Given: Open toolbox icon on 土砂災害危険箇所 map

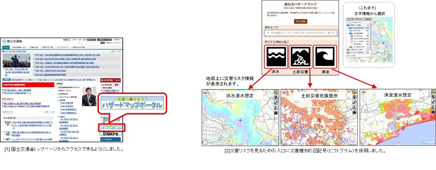Looking at the screenshot, I should pyautogui.click(x=355, y=112).
